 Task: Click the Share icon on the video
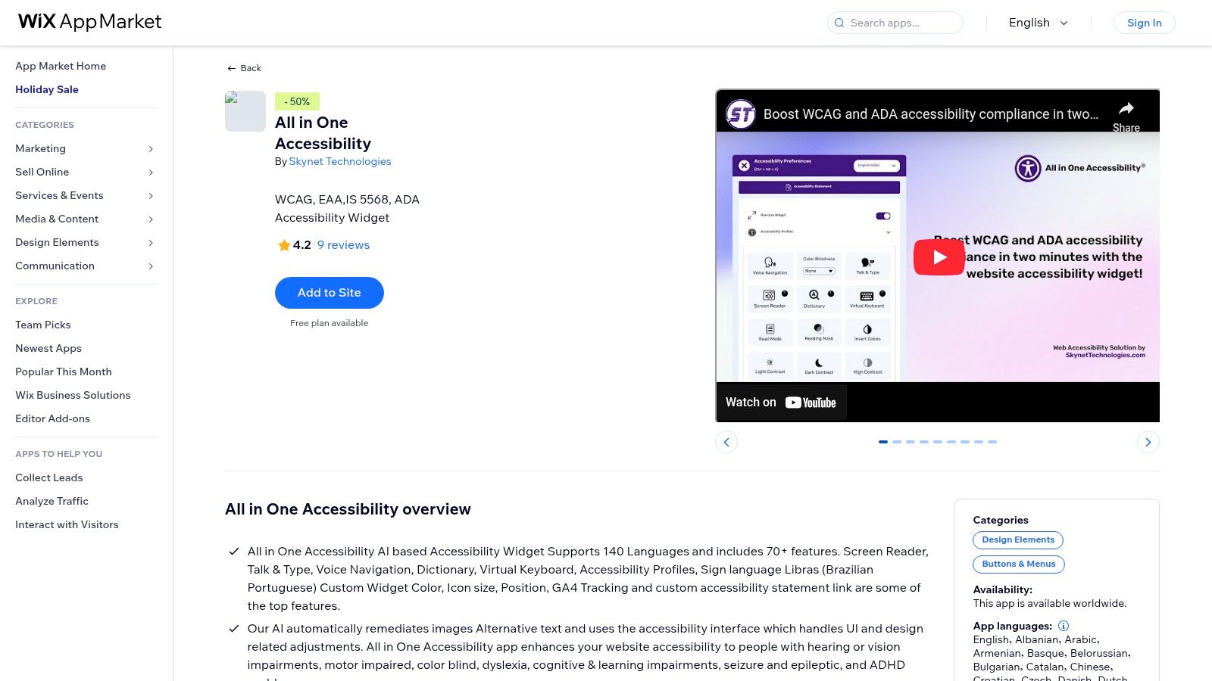pos(1126,109)
